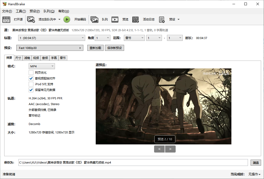Click the Add to Queue picture icon
Viewport: 264px width, 179px height.
coord(31,19)
